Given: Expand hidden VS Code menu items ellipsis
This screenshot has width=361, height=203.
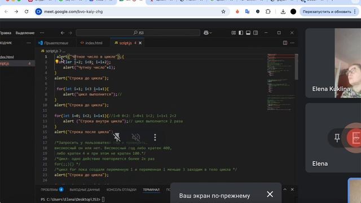Looking at the screenshot, I should pos(42,33).
